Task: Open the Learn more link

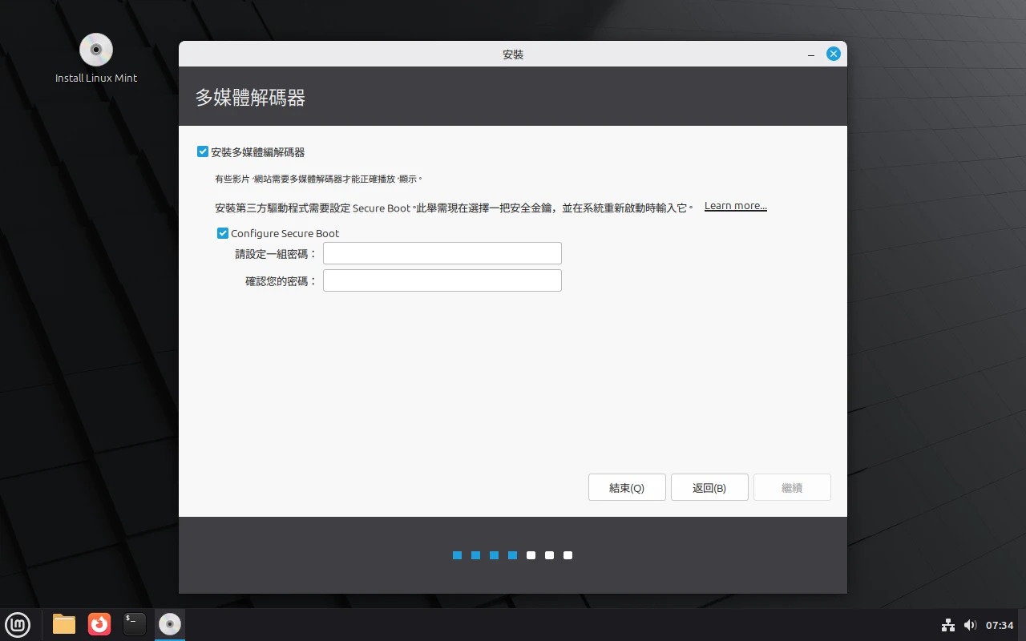Action: pos(735,205)
